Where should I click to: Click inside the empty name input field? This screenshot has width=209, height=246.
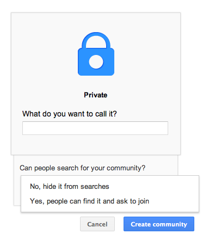(95, 128)
